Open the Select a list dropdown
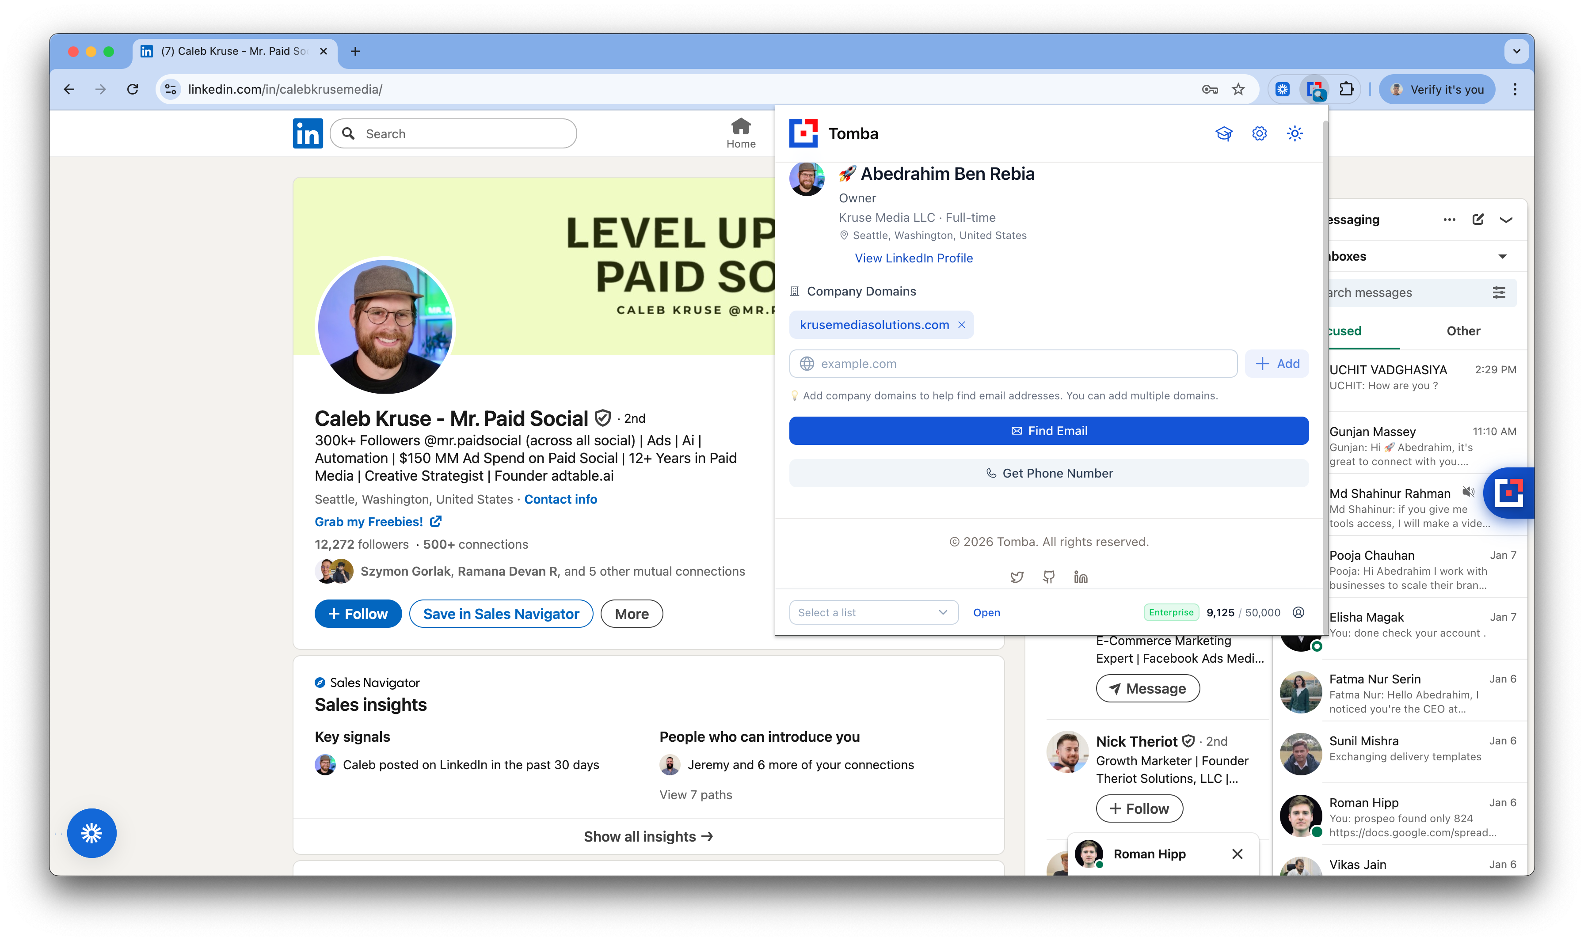This screenshot has width=1584, height=941. pyautogui.click(x=873, y=613)
